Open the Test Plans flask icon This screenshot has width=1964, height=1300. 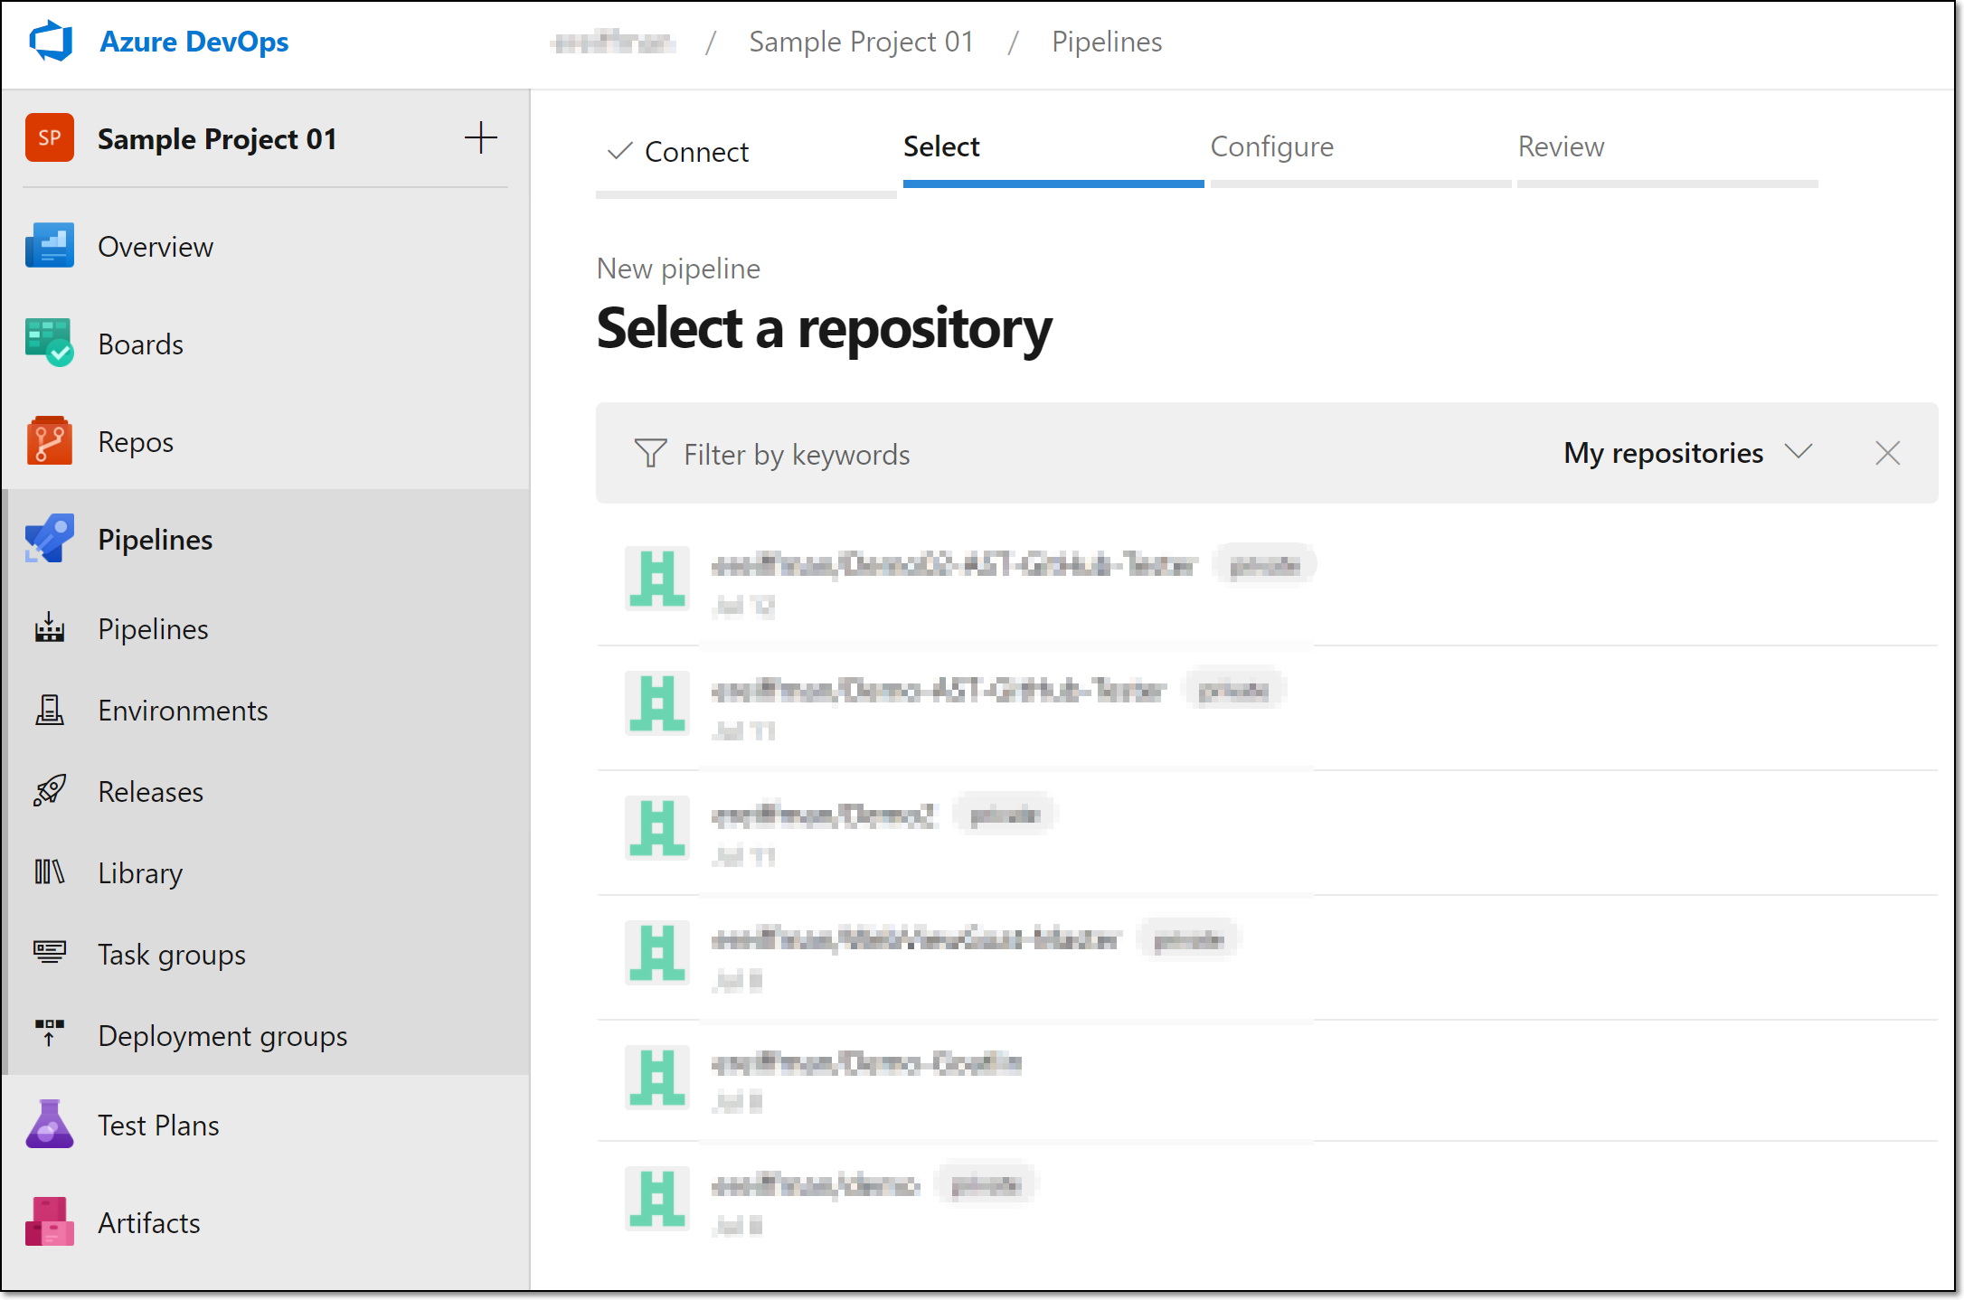pyautogui.click(x=50, y=1125)
